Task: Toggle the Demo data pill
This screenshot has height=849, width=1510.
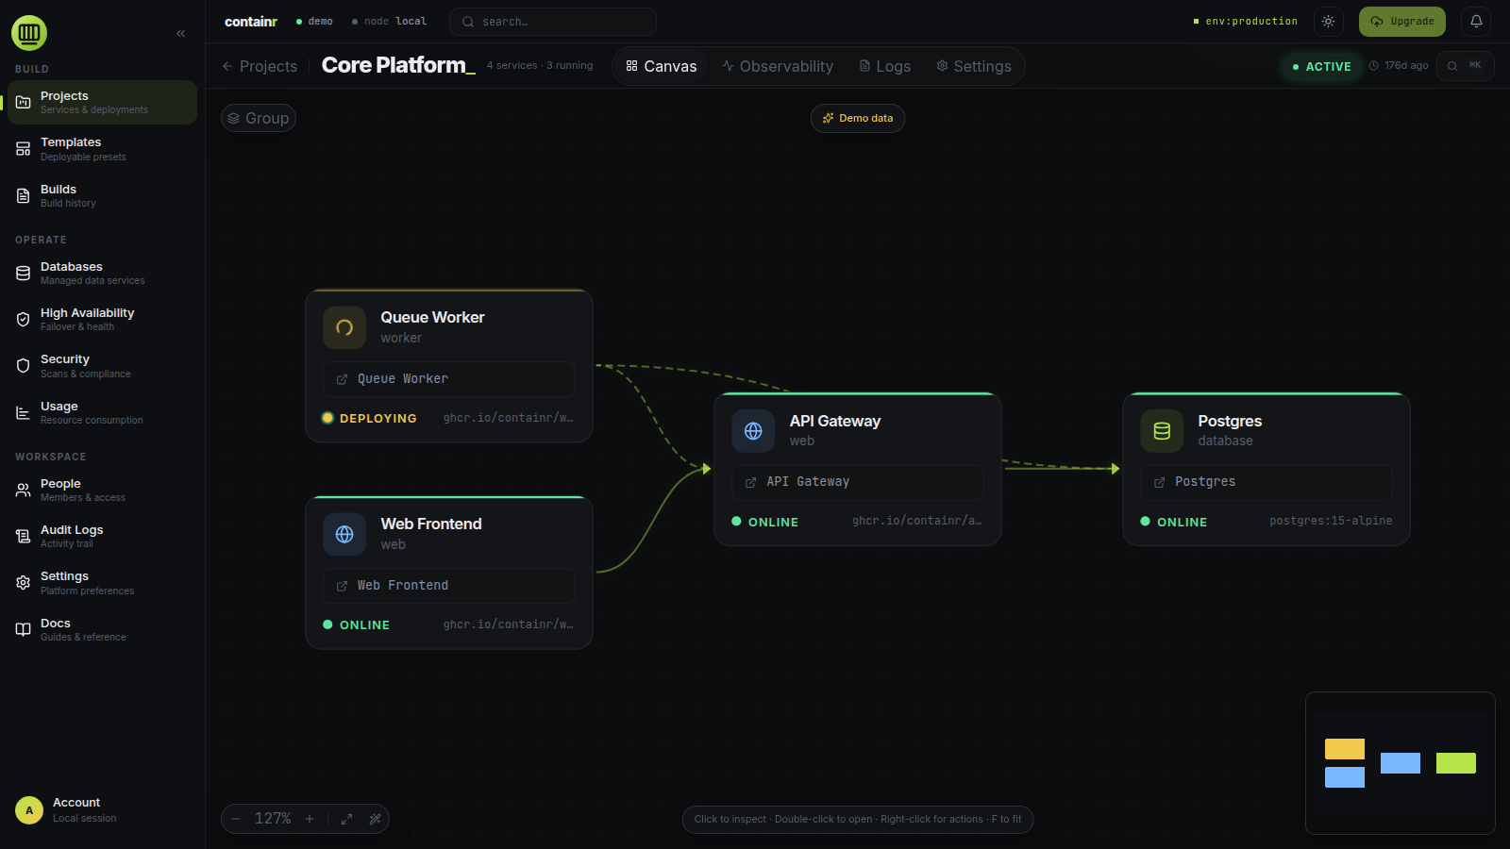Action: tap(858, 118)
